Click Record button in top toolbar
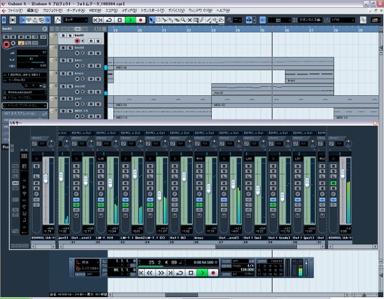The image size is (384, 299). 141,20
